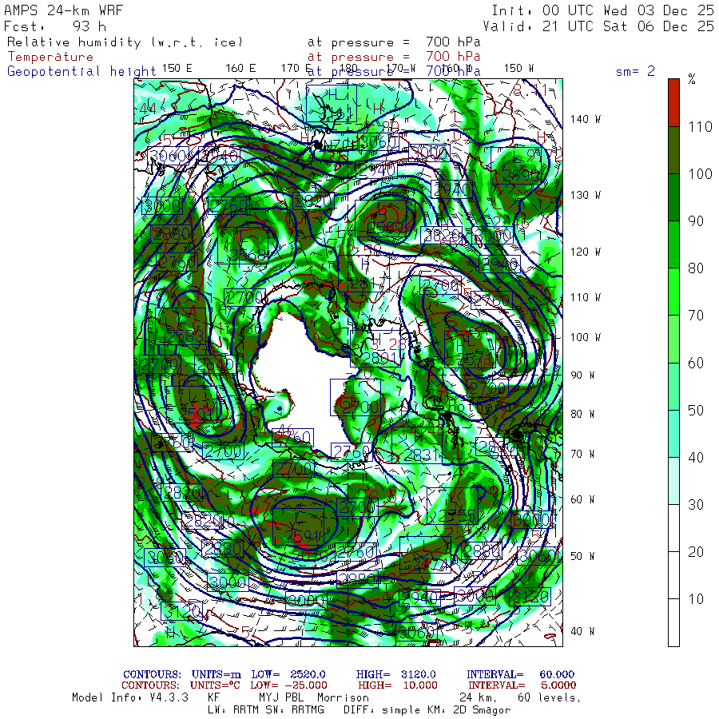Click the blue Geopotential height legend label
This screenshot has height=719, width=719.
(81, 71)
